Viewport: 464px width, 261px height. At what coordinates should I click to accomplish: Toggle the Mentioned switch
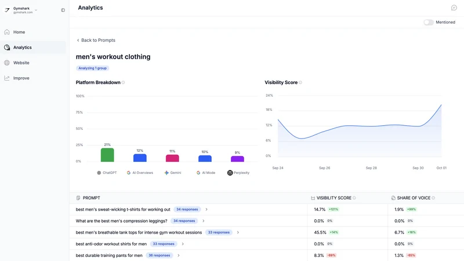(428, 22)
